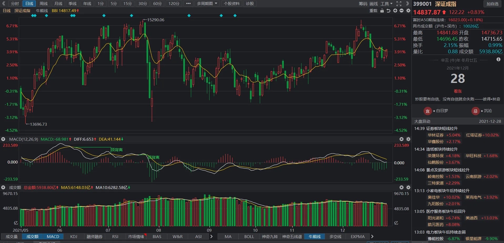Viewport: 504px width, 243px height.
Task: Click the 重载 reload button
Action: point(373,11)
